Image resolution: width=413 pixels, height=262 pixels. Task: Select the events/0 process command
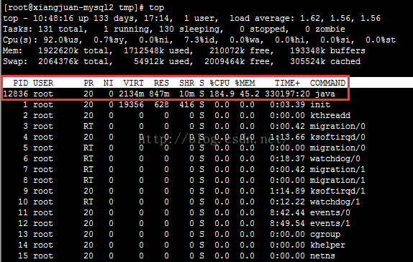pos(330,213)
